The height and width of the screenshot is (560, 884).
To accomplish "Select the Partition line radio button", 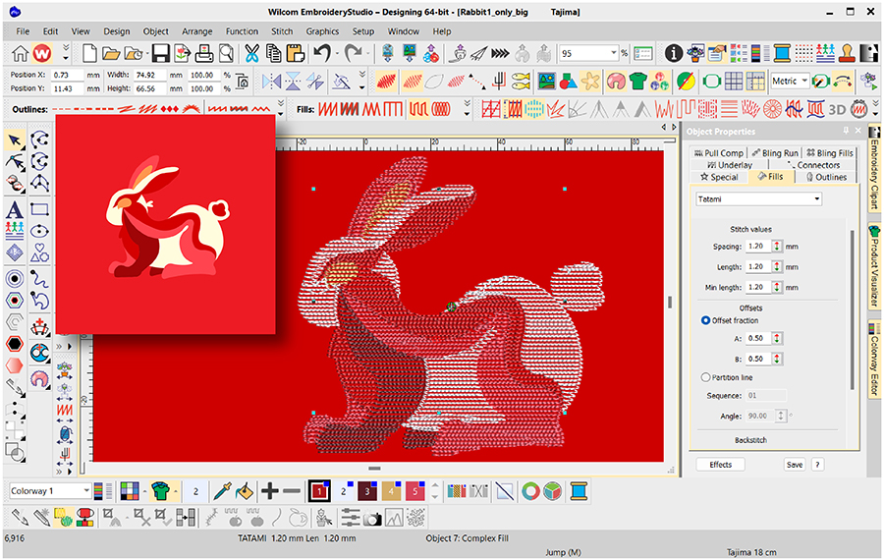I will pos(706,377).
